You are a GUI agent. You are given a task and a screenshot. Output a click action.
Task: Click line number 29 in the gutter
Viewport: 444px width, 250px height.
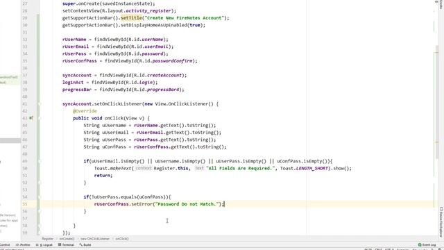[x=25, y=18]
